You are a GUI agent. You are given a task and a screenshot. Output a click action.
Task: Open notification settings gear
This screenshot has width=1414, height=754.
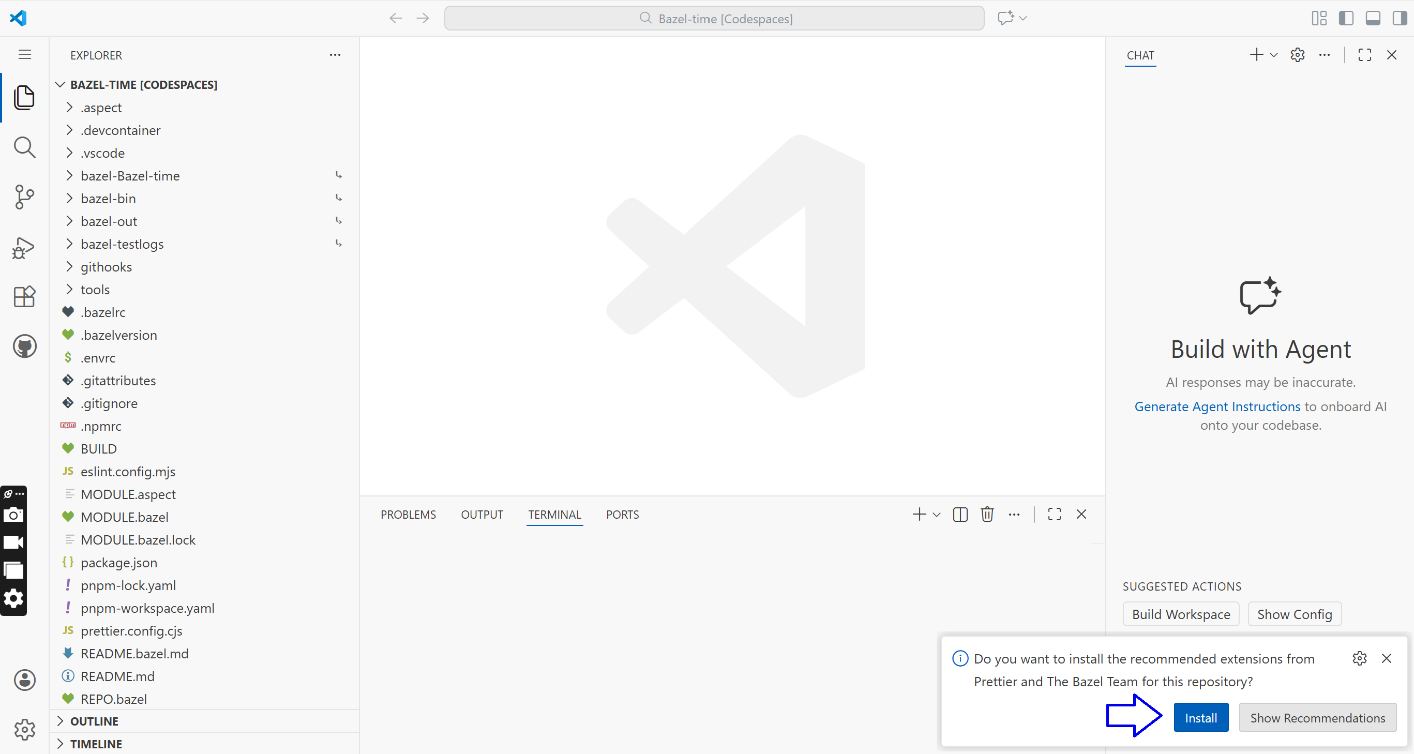[1359, 658]
